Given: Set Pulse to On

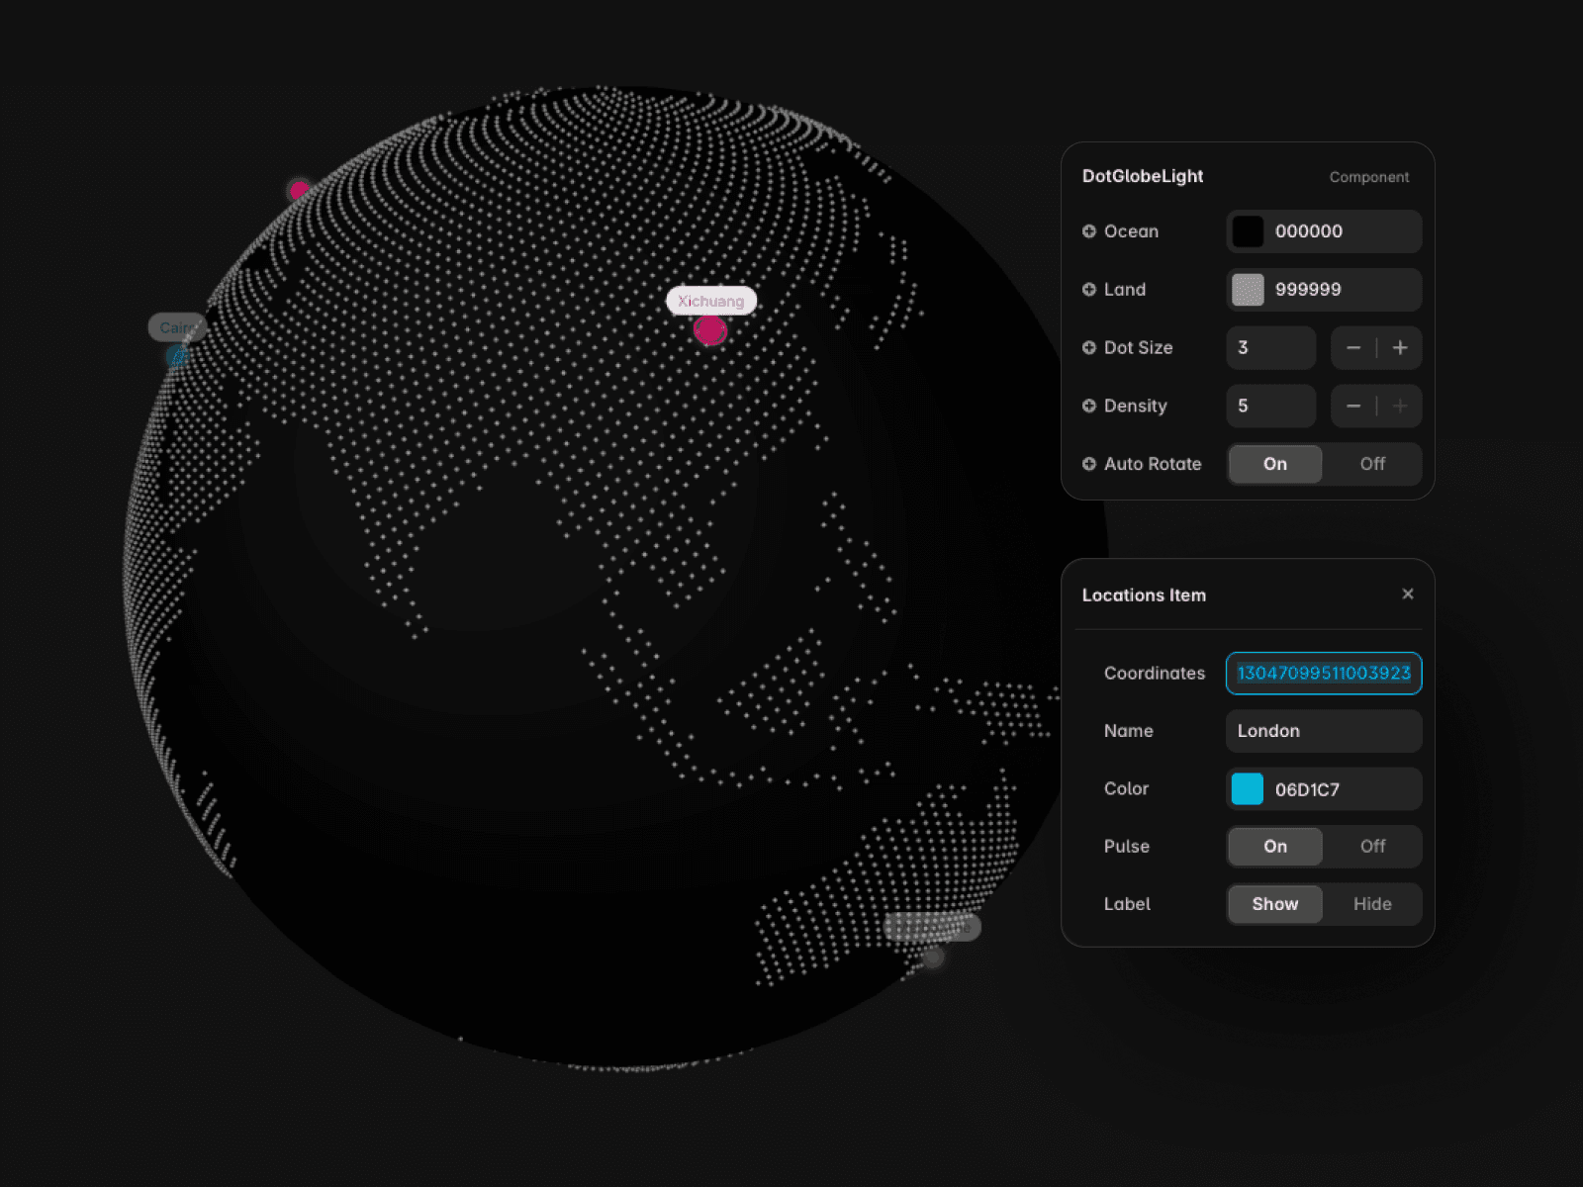Looking at the screenshot, I should (x=1275, y=847).
